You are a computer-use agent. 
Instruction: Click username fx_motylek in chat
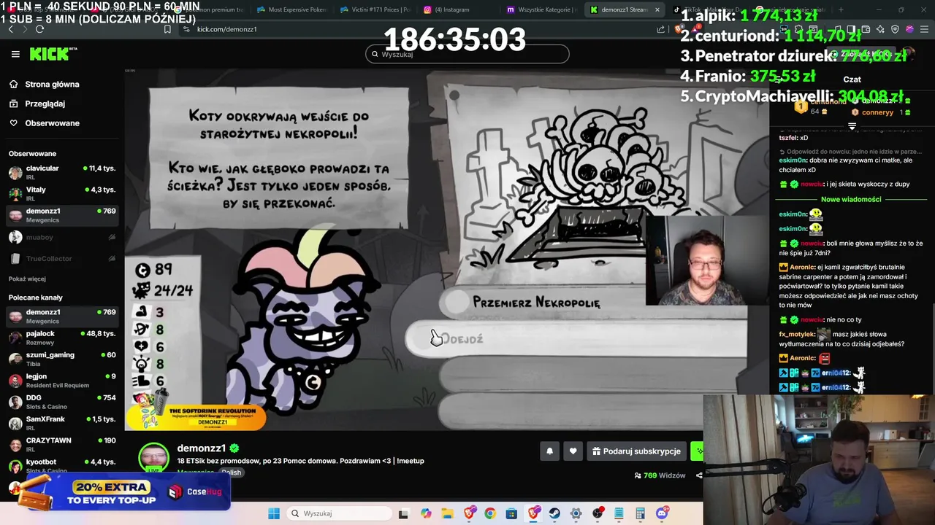tap(796, 334)
